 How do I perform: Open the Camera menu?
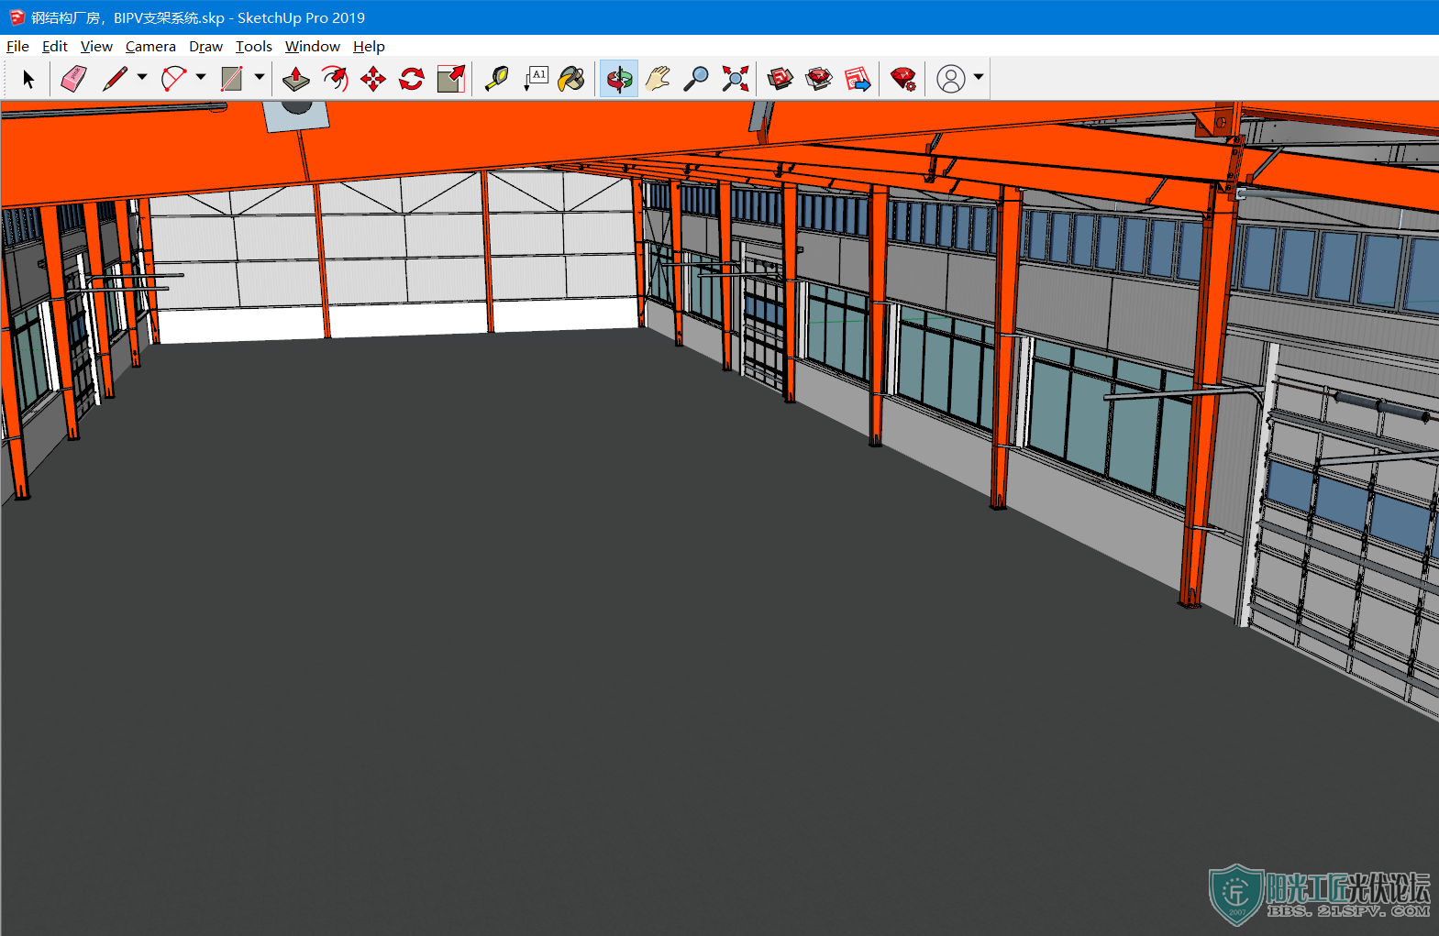coord(150,46)
